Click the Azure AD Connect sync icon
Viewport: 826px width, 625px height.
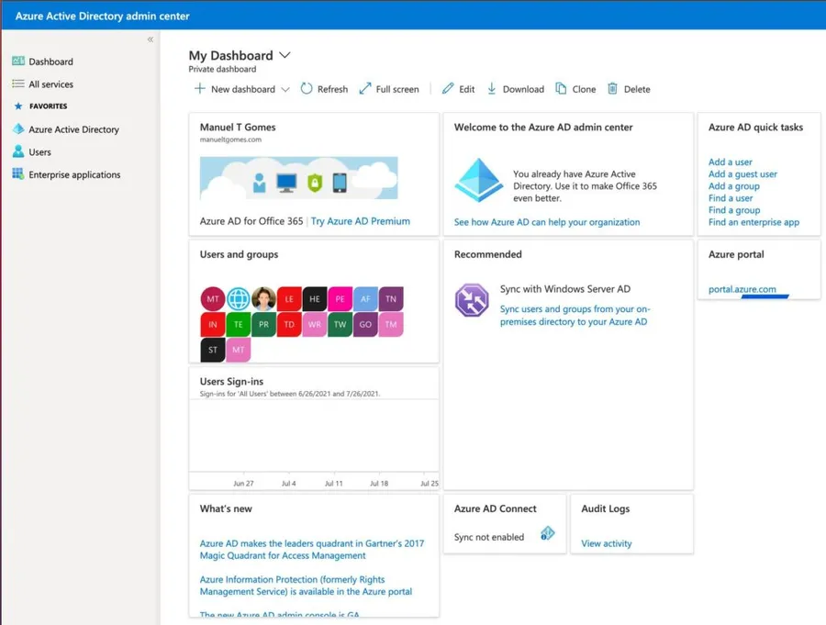coord(548,533)
